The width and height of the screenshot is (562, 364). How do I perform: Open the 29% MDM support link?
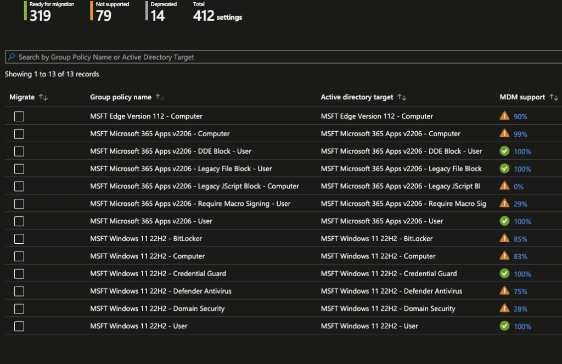(520, 204)
